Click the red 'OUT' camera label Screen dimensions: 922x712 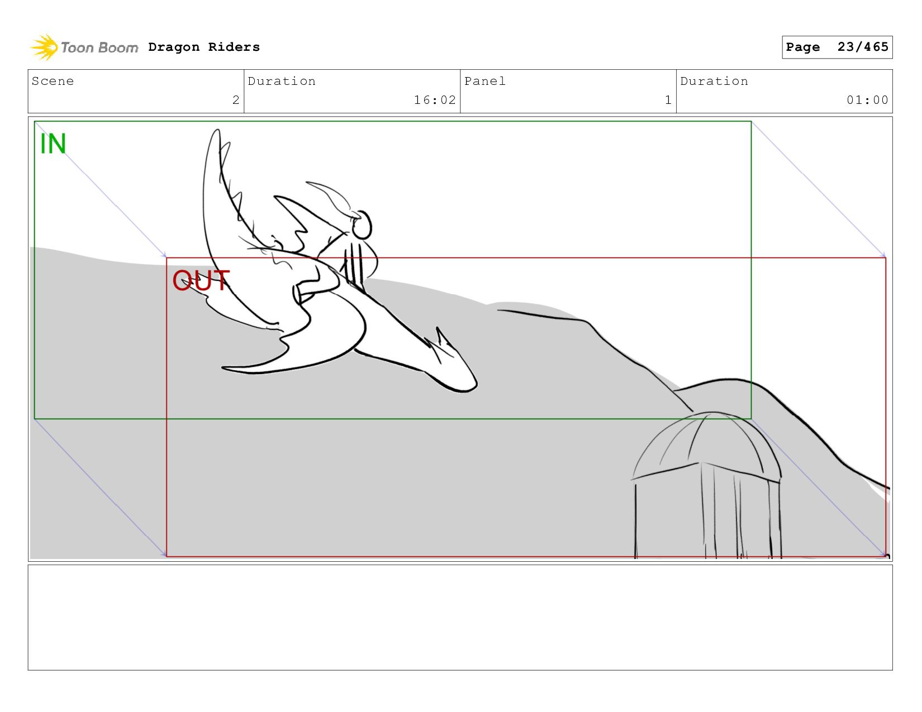tap(201, 280)
